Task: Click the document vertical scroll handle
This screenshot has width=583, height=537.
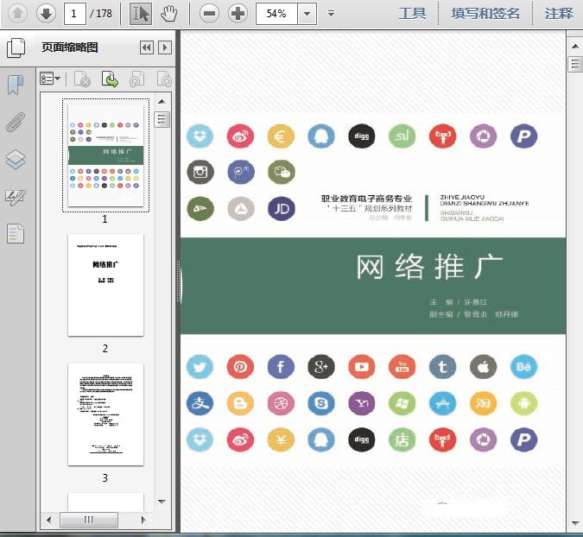Action: [575, 64]
